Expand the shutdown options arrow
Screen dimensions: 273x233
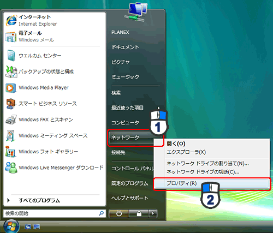tap(153, 213)
